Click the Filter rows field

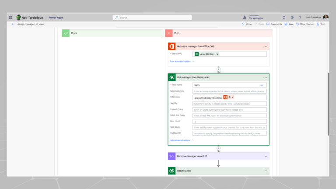point(230,97)
